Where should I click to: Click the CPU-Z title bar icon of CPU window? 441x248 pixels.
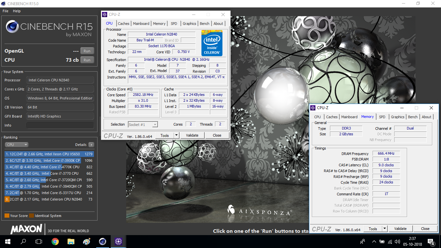point(105,15)
